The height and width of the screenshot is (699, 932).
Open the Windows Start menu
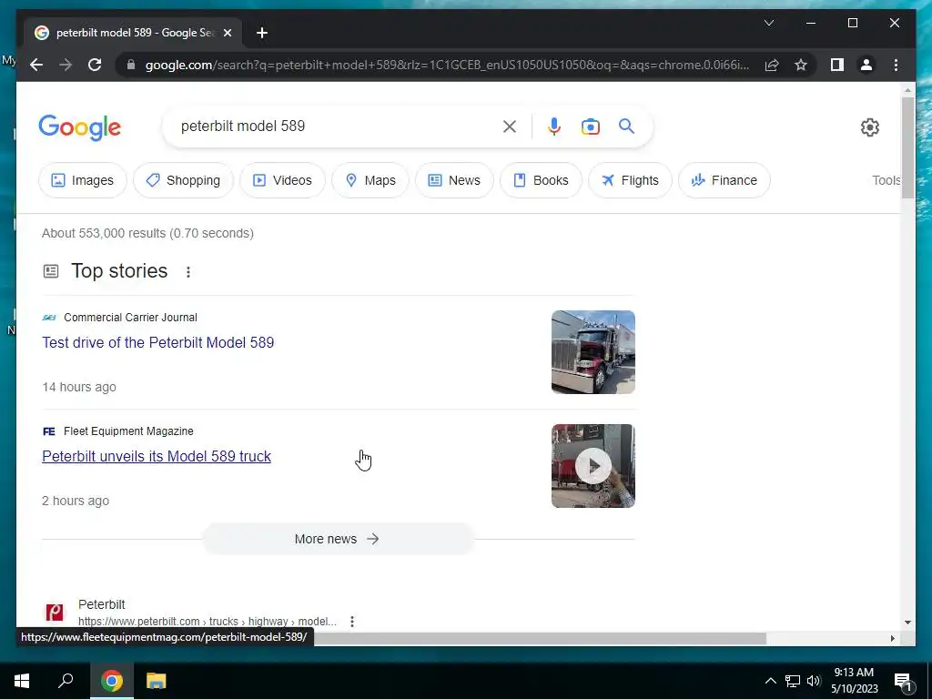coord(22,681)
